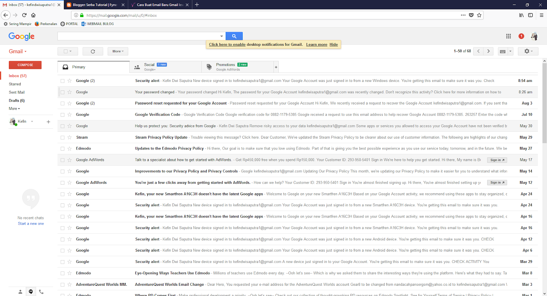Start new chat with plus icon

tap(48, 122)
